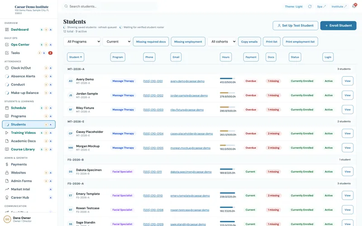Screen dimensions: 362x226
Task: Sort by the Hours column header
Action: click(x=226, y=57)
